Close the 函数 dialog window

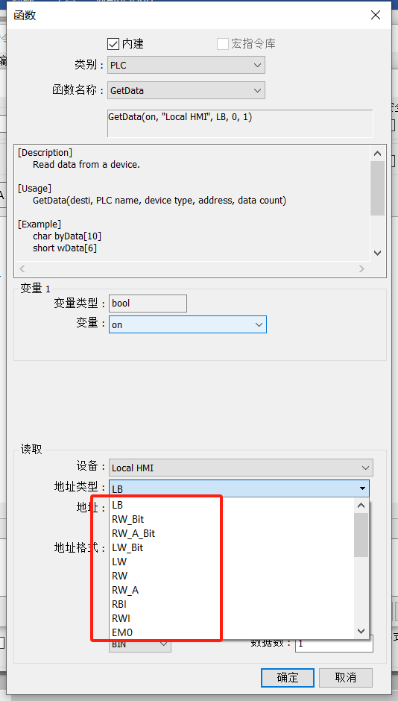[x=376, y=15]
